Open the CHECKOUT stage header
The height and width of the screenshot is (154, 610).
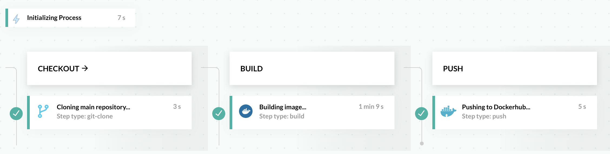(x=58, y=69)
